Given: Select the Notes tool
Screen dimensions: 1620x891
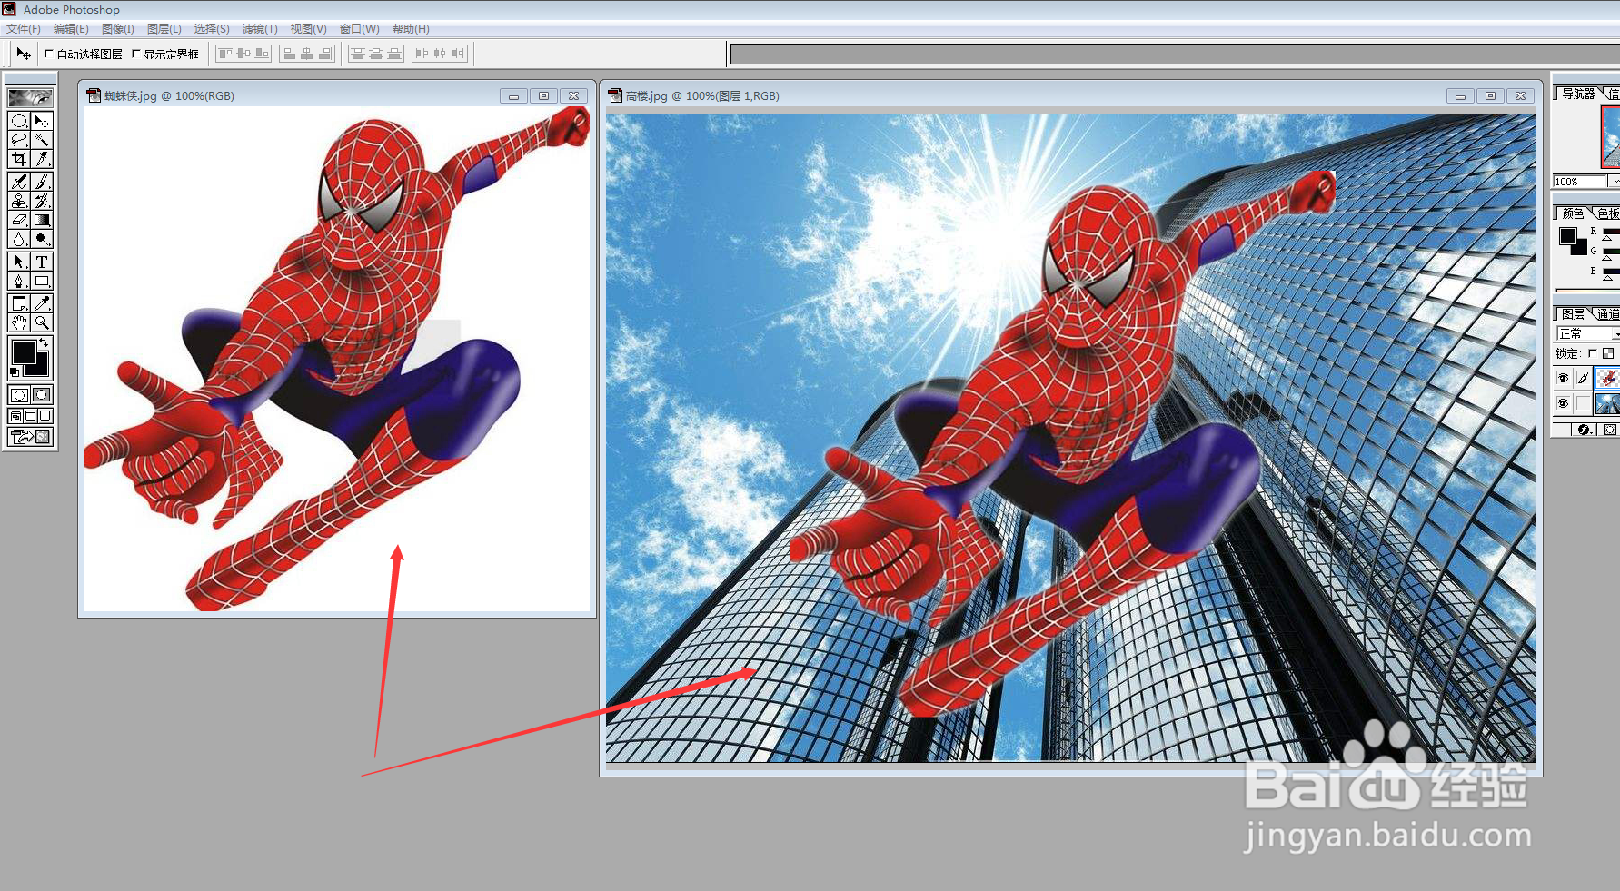Looking at the screenshot, I should coord(18,303).
